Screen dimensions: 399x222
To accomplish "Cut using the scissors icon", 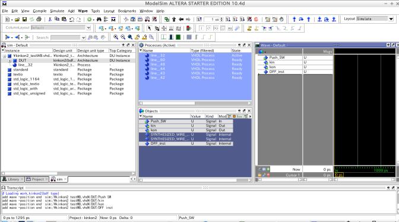I will coord(50,20).
